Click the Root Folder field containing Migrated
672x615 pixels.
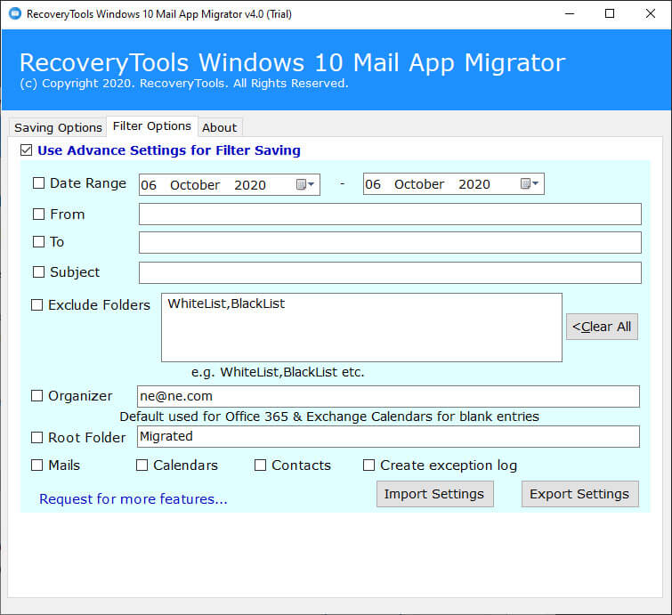388,437
